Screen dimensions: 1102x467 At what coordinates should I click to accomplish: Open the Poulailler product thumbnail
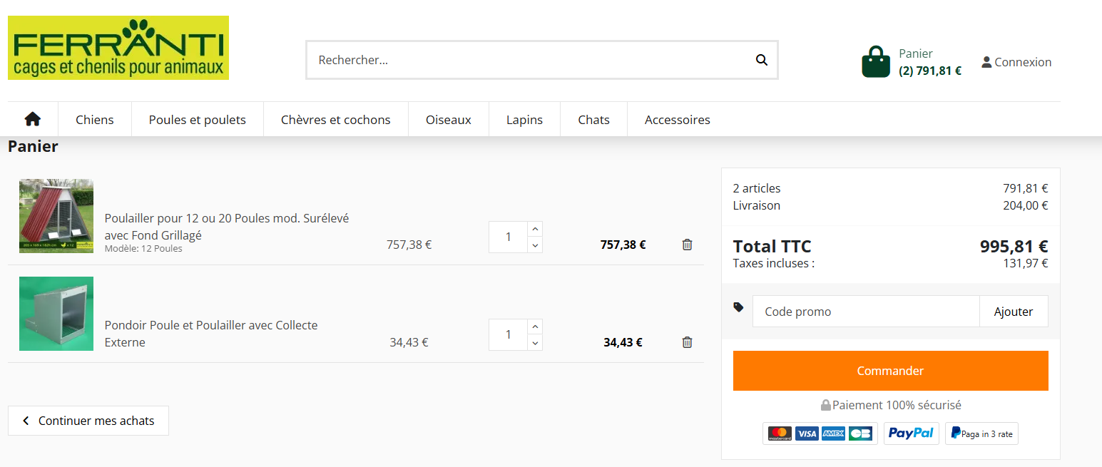pyautogui.click(x=56, y=216)
